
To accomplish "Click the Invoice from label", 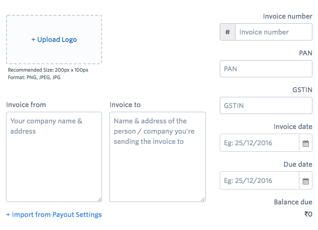I will [26, 105].
